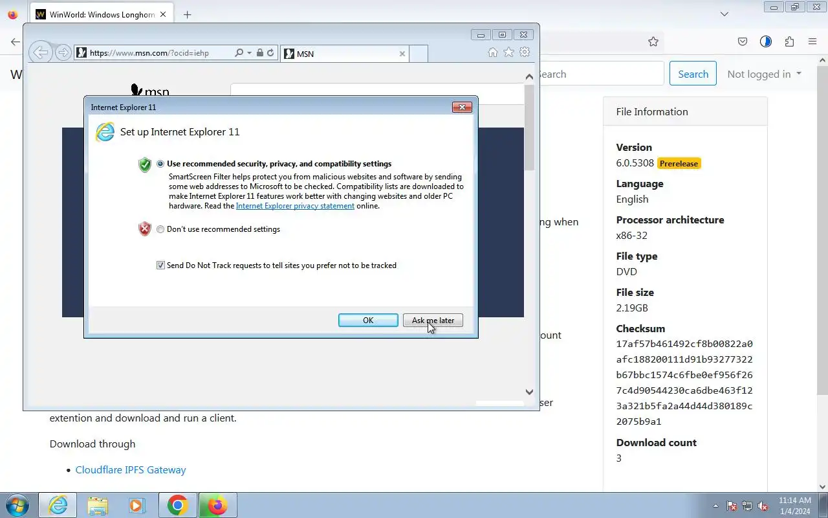This screenshot has height=518, width=828.
Task: Click the muted volume tray icon
Action: point(763,506)
